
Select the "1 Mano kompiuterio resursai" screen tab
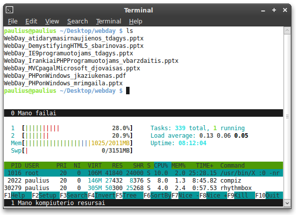(144, 203)
